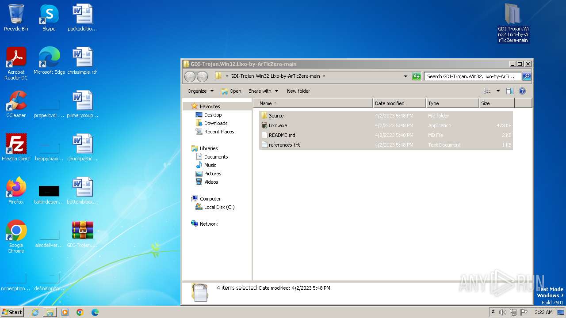Select Favorites in the navigation pane
Screen dimensions: 566x318
point(210,106)
